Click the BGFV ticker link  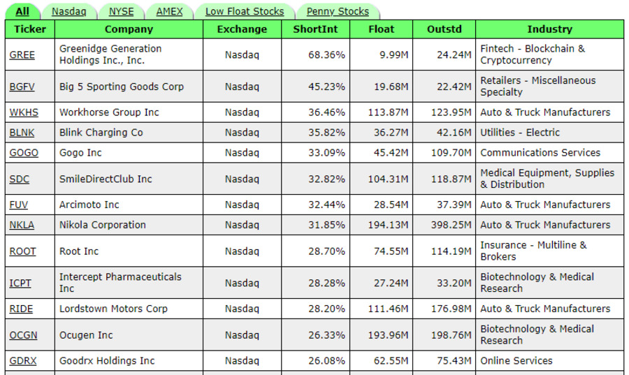click(x=22, y=87)
